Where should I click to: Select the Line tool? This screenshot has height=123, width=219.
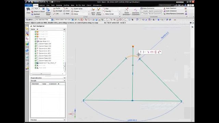56,14
